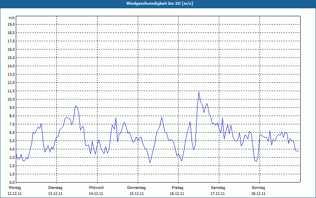316x198 pixels.
Task: Select the 4,0 y-axis value
Action: click(x=12, y=149)
